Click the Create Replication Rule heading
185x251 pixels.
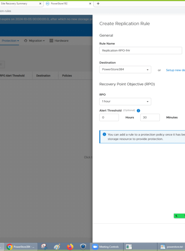click(x=124, y=24)
